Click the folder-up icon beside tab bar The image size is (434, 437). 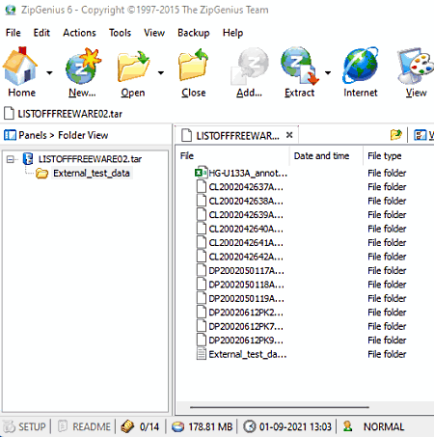click(x=396, y=135)
